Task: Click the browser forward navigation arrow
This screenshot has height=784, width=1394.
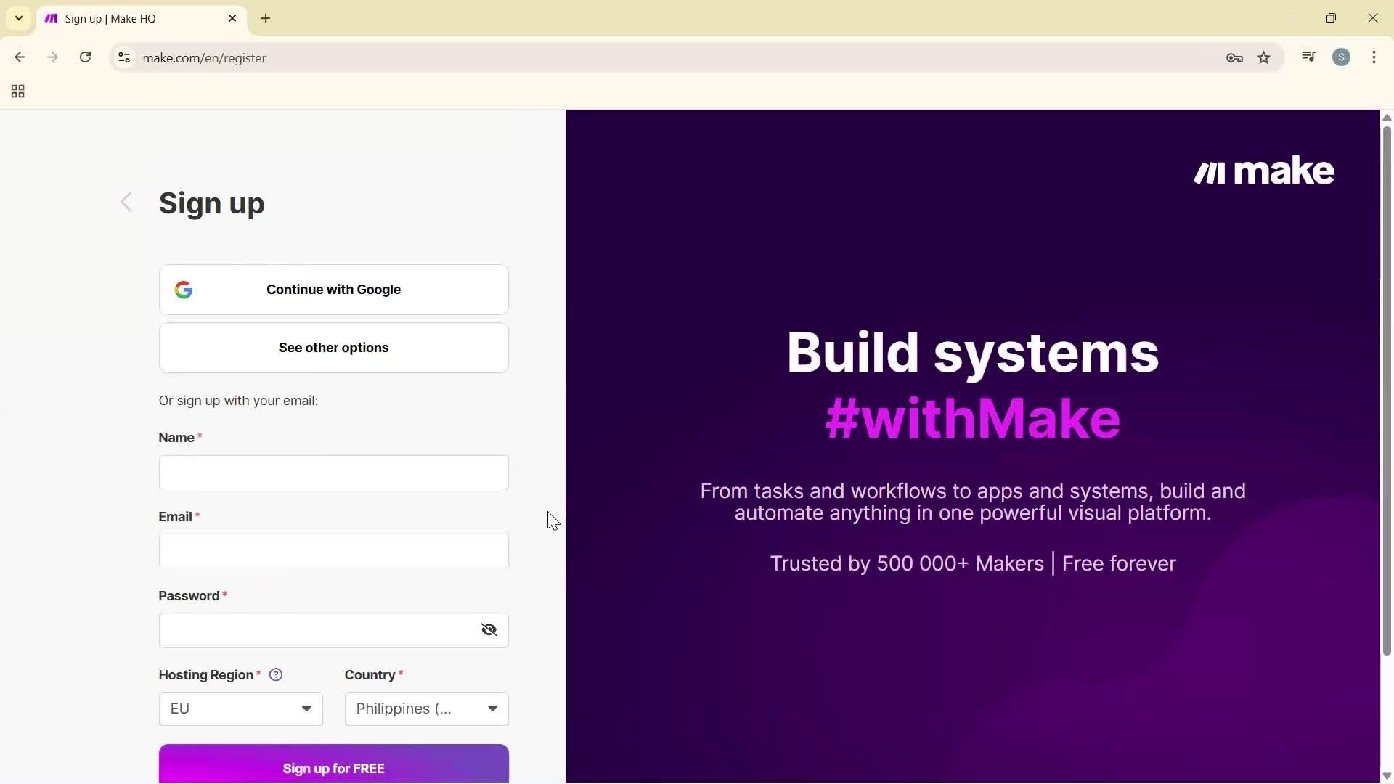Action: click(52, 57)
